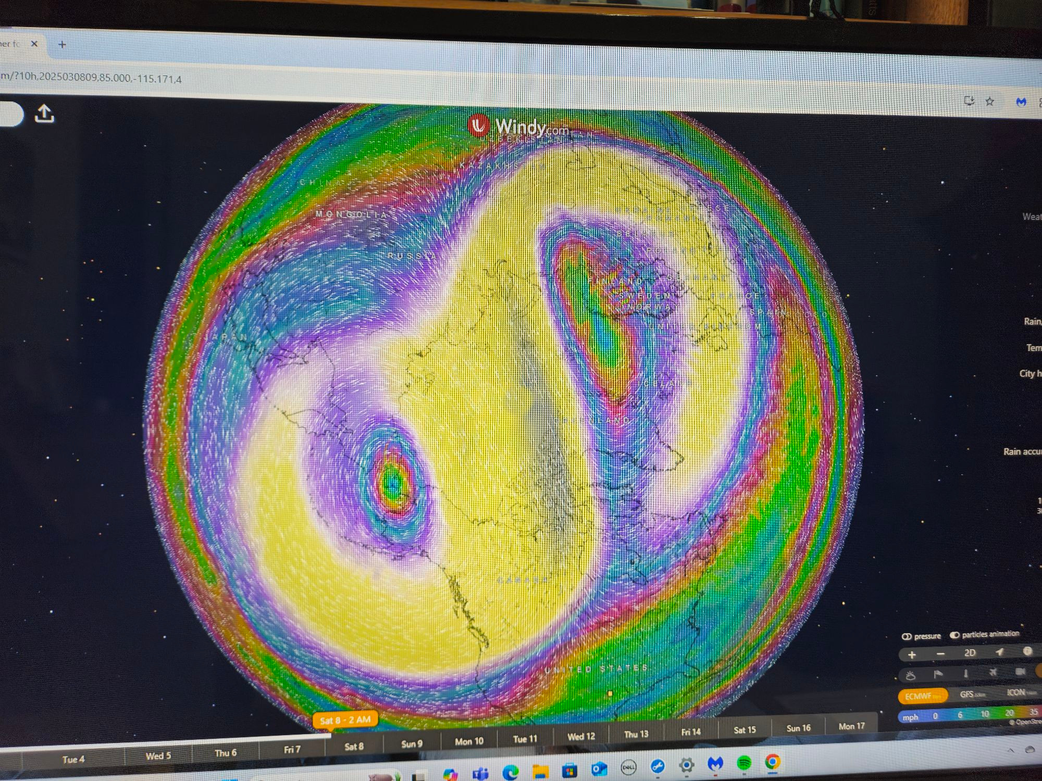Screen dimensions: 1042x781
Task: Jump to Thu 13 on the timeline
Action: pyautogui.click(x=636, y=734)
